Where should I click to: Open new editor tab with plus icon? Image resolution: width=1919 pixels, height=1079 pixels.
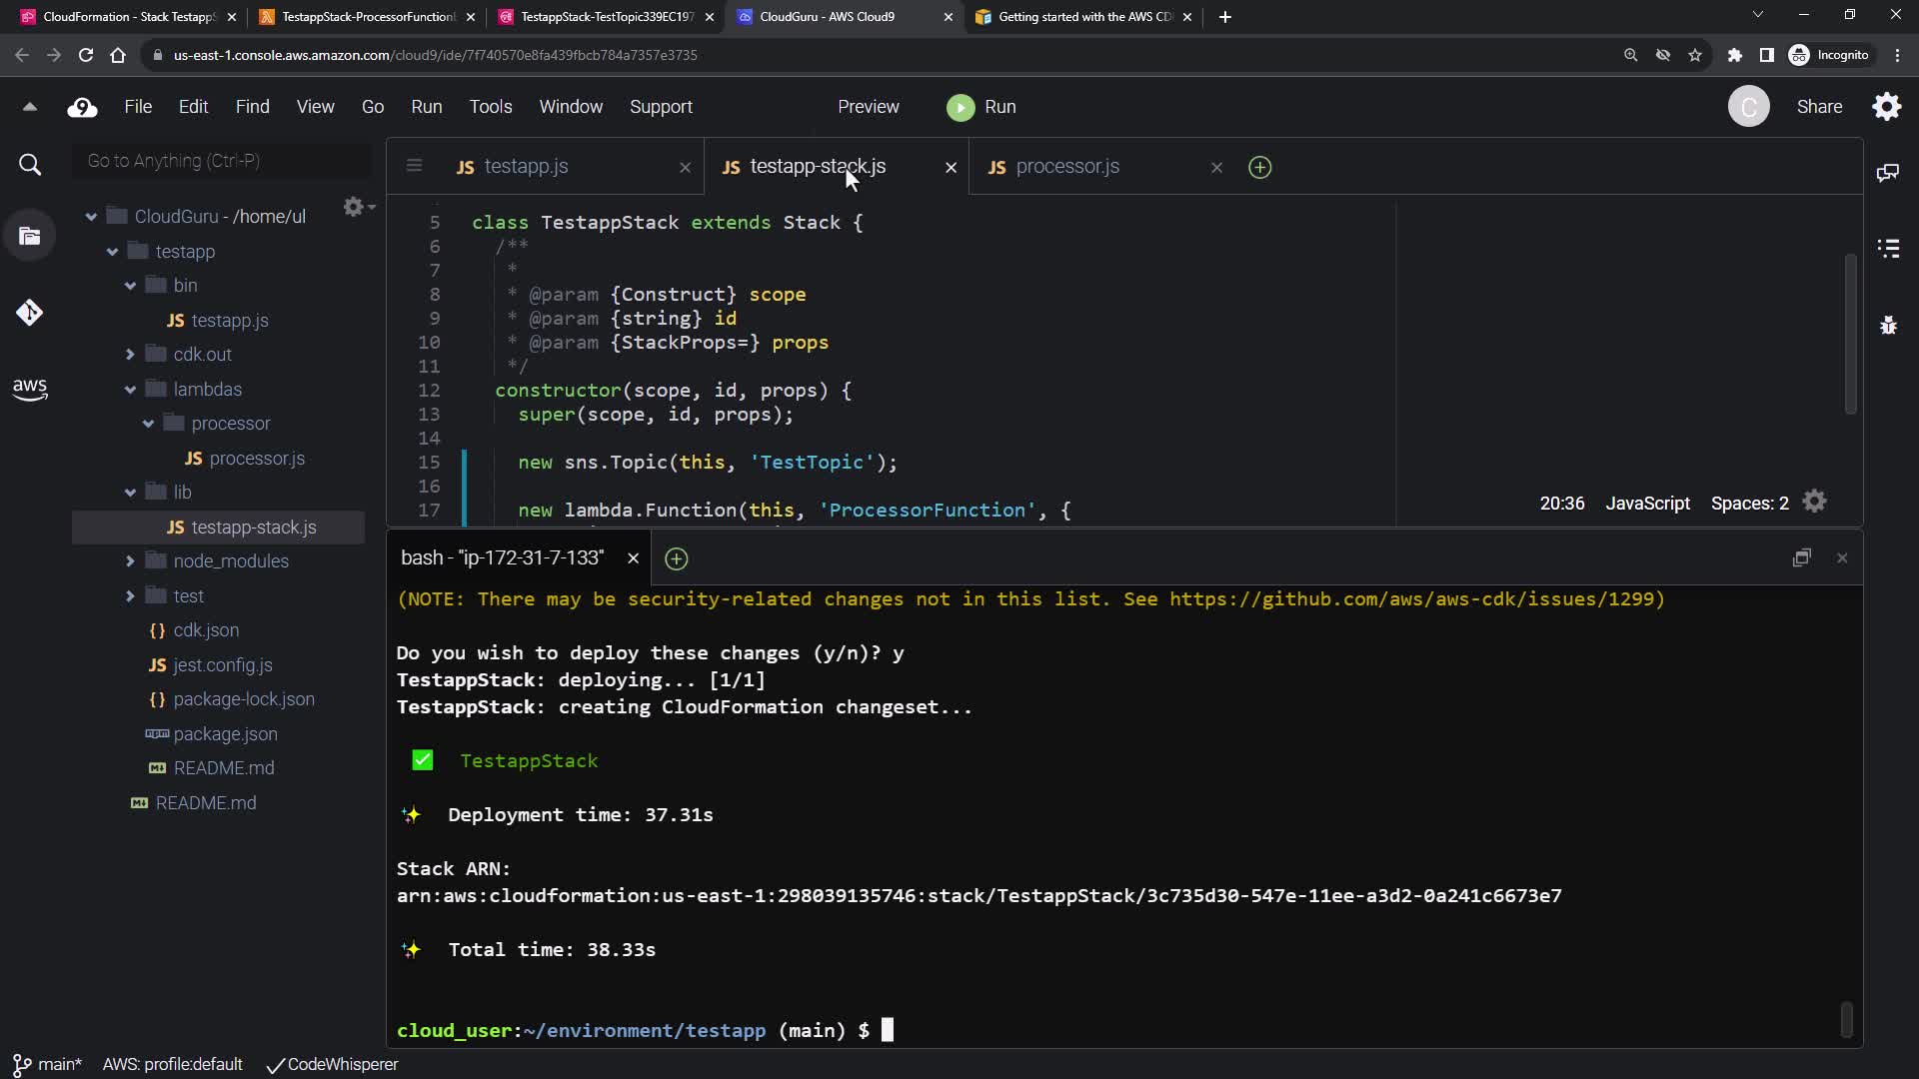(x=1259, y=168)
